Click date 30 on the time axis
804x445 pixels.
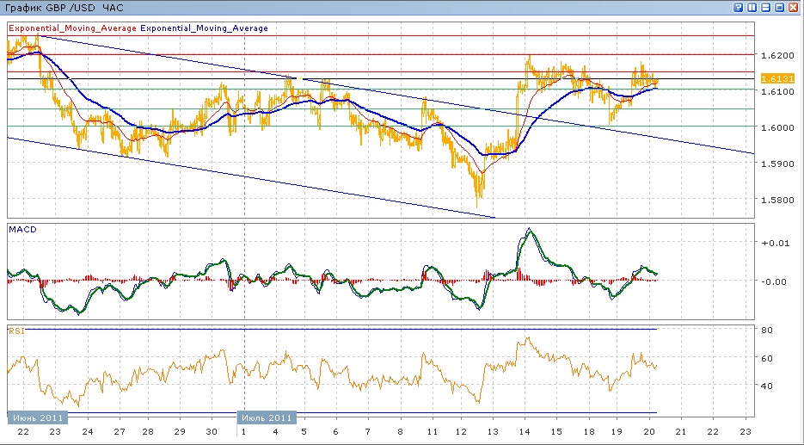[212, 432]
